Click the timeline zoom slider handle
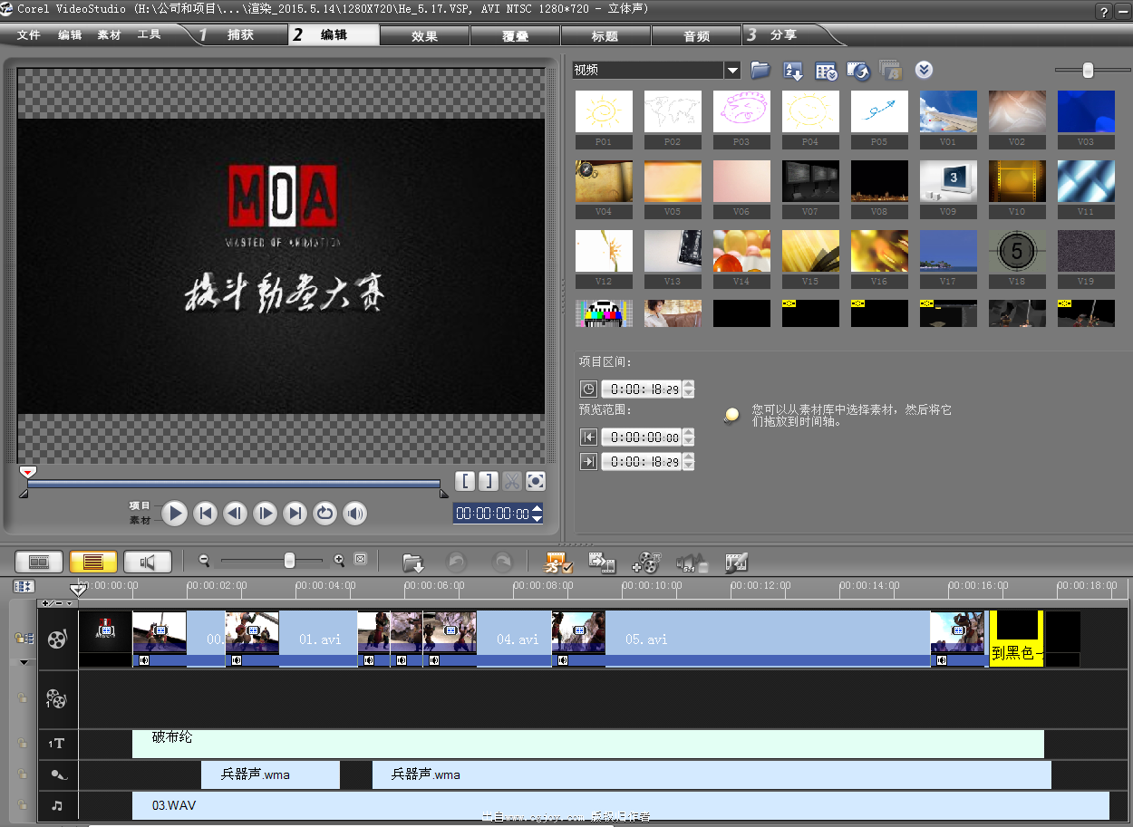 pyautogui.click(x=289, y=561)
